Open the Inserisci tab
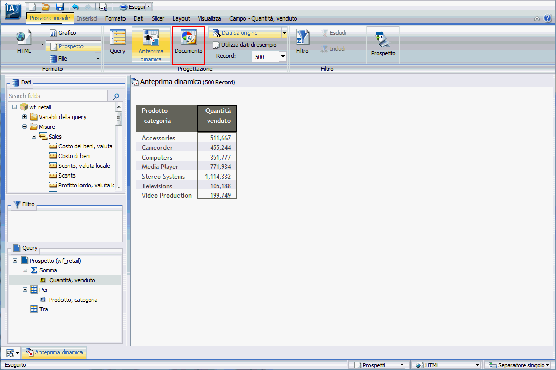The height and width of the screenshot is (370, 556). click(x=87, y=18)
